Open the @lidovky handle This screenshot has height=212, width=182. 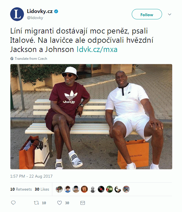point(35,18)
